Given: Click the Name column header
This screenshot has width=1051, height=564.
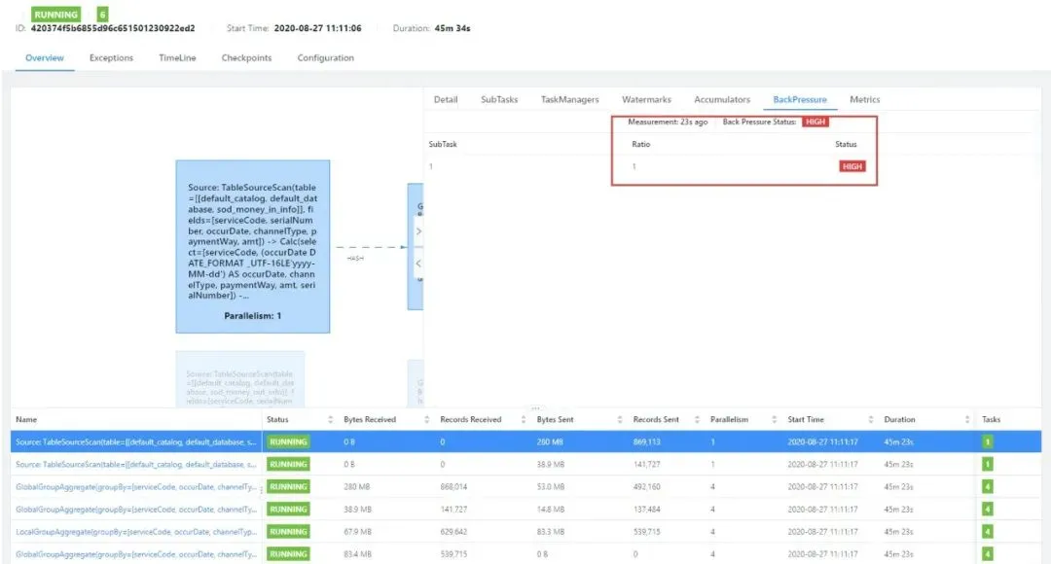Looking at the screenshot, I should (26, 419).
